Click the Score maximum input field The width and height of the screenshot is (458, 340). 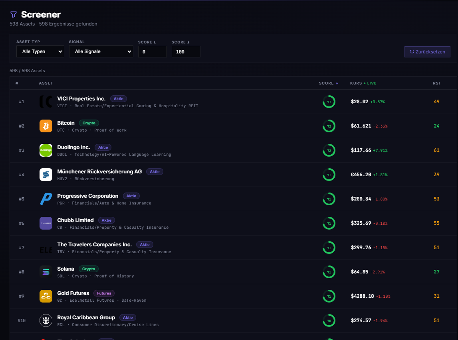(x=186, y=51)
